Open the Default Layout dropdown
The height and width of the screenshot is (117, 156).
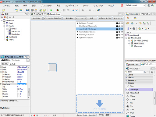pyautogui.click(x=144, y=5)
